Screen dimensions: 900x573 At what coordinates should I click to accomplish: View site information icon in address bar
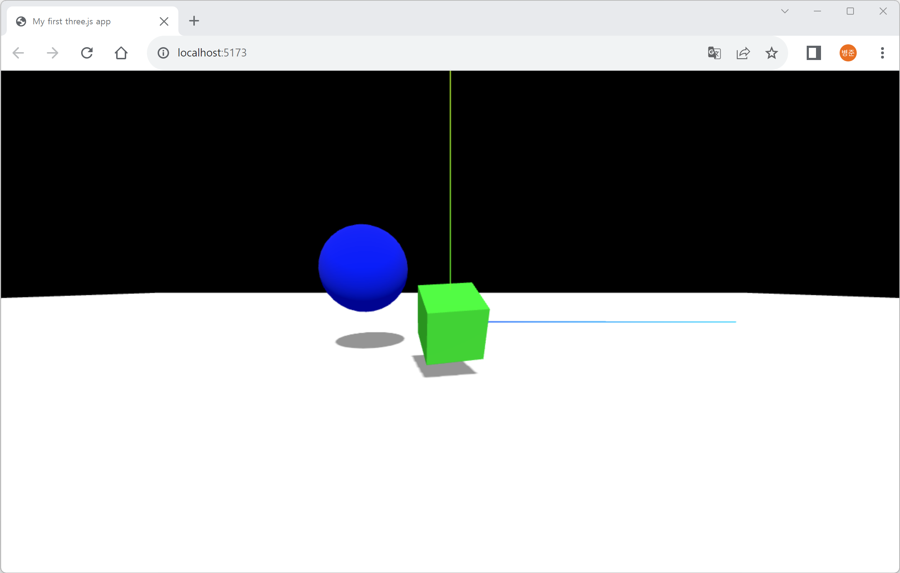tap(163, 53)
